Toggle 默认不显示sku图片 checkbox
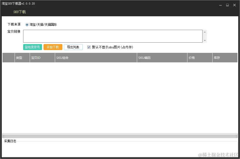Viewport: 240px width, 159px height. pyautogui.click(x=89, y=47)
